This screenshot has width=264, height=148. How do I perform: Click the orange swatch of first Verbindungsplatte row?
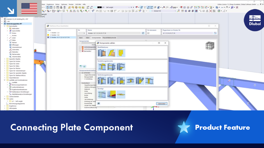click(x=83, y=47)
